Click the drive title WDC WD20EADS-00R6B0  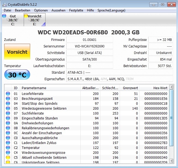tap(73, 32)
